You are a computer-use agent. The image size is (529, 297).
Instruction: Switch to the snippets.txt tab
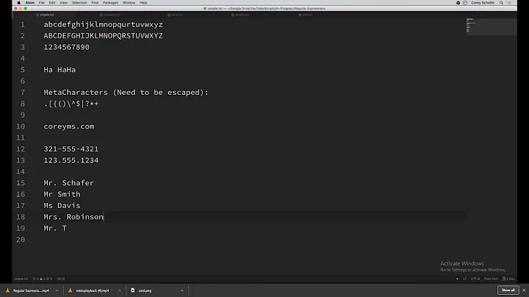coord(110,15)
